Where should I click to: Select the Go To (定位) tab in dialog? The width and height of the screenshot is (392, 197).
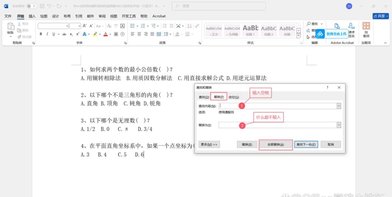click(234, 97)
